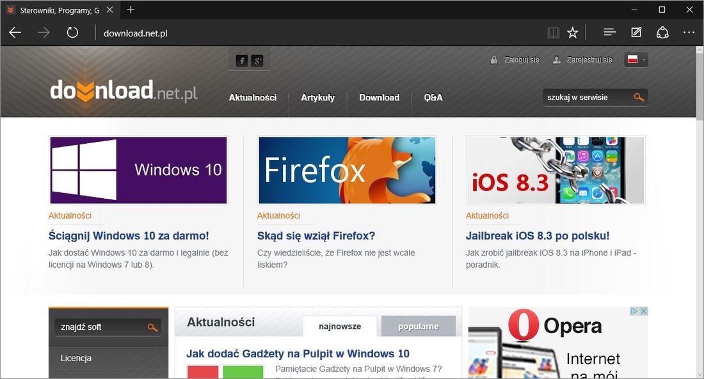
Task: Switch to the popularne tab
Action: point(419,326)
